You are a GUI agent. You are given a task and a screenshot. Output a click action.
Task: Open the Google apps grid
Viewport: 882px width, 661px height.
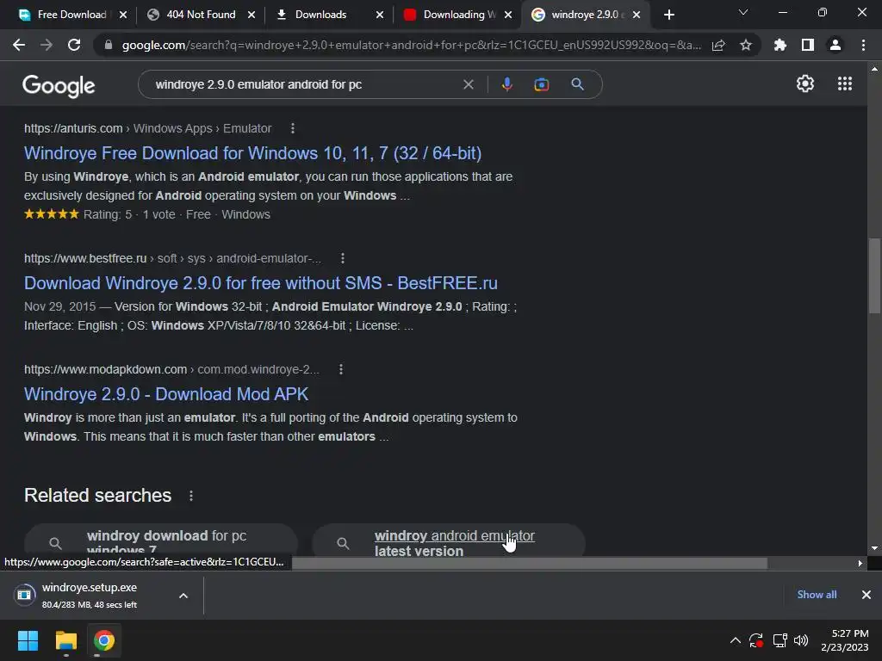(845, 83)
